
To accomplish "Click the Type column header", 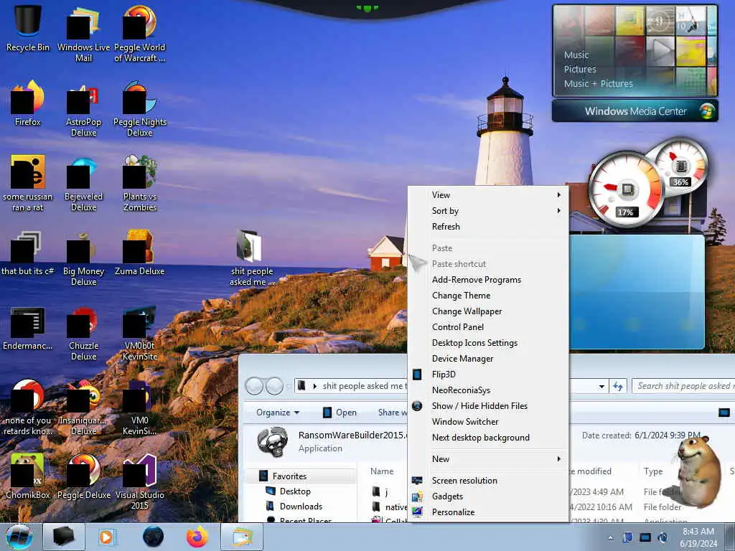I will tap(653, 471).
